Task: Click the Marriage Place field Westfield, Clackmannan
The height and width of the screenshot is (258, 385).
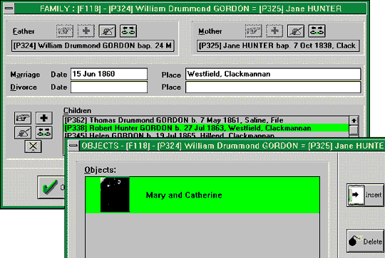Action: [x=273, y=74]
